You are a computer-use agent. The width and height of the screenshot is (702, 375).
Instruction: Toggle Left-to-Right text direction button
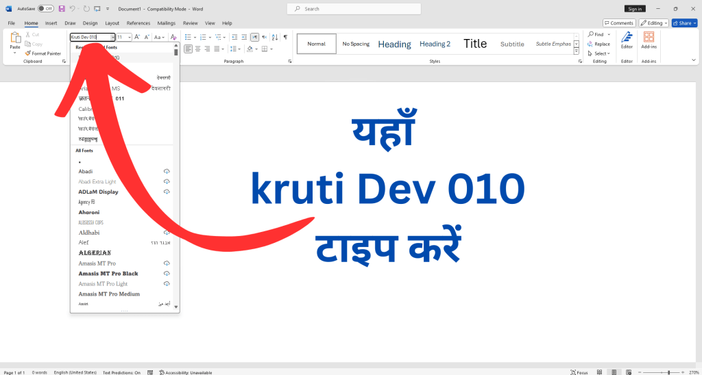pyautogui.click(x=255, y=37)
